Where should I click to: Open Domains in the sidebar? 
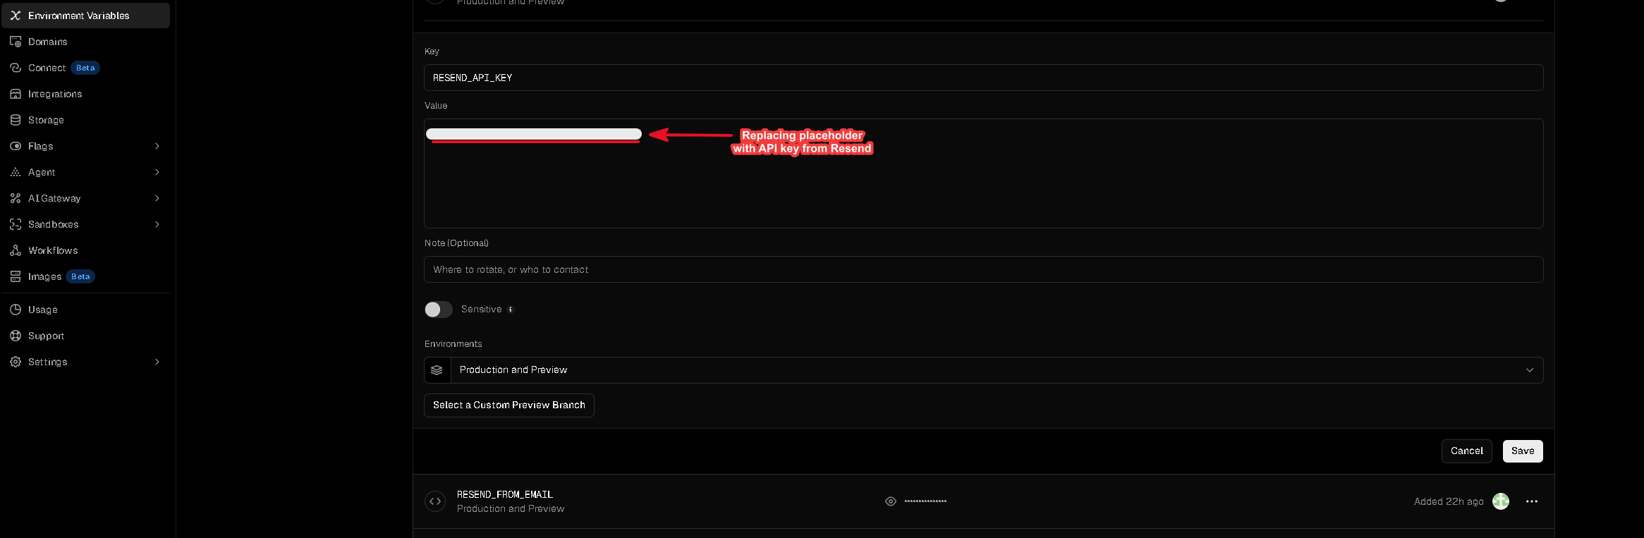pos(86,42)
